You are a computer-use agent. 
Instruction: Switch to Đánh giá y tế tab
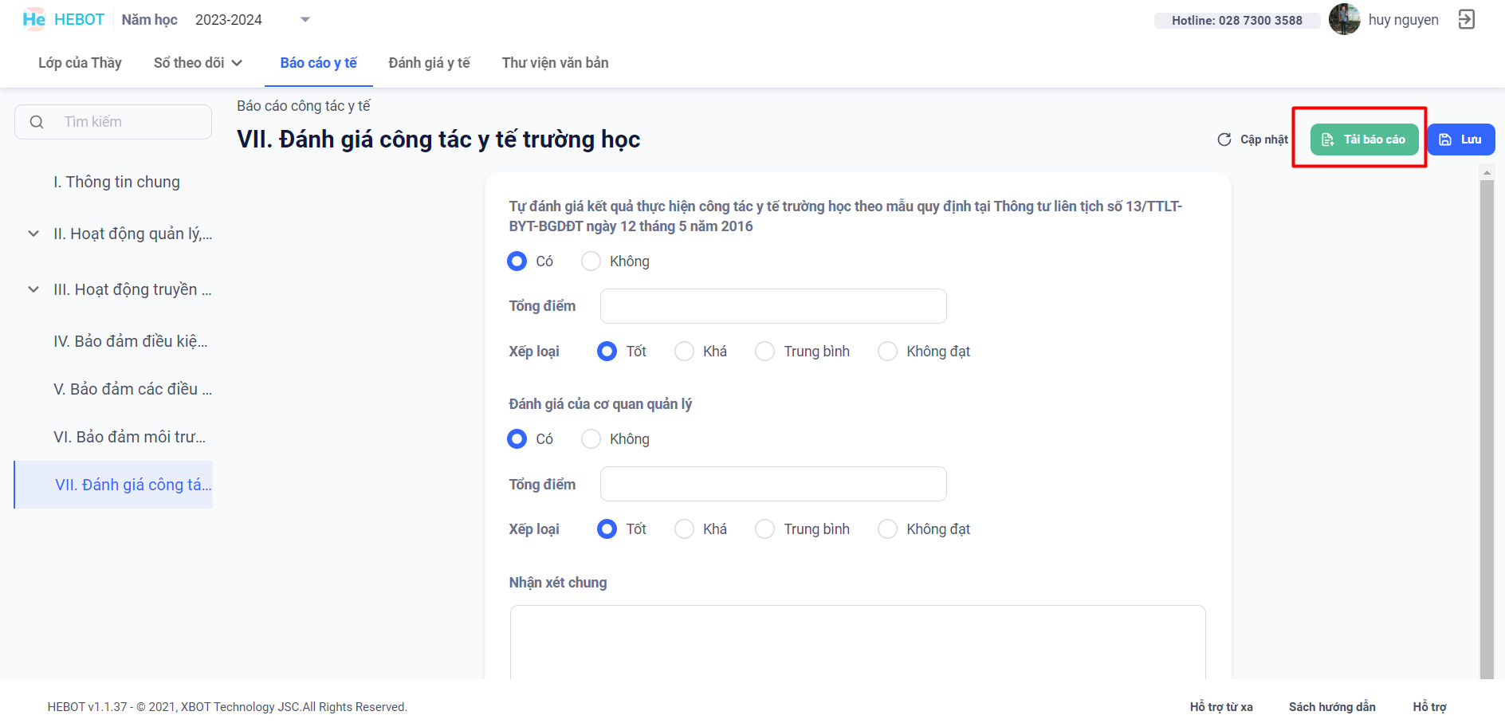[x=429, y=63]
